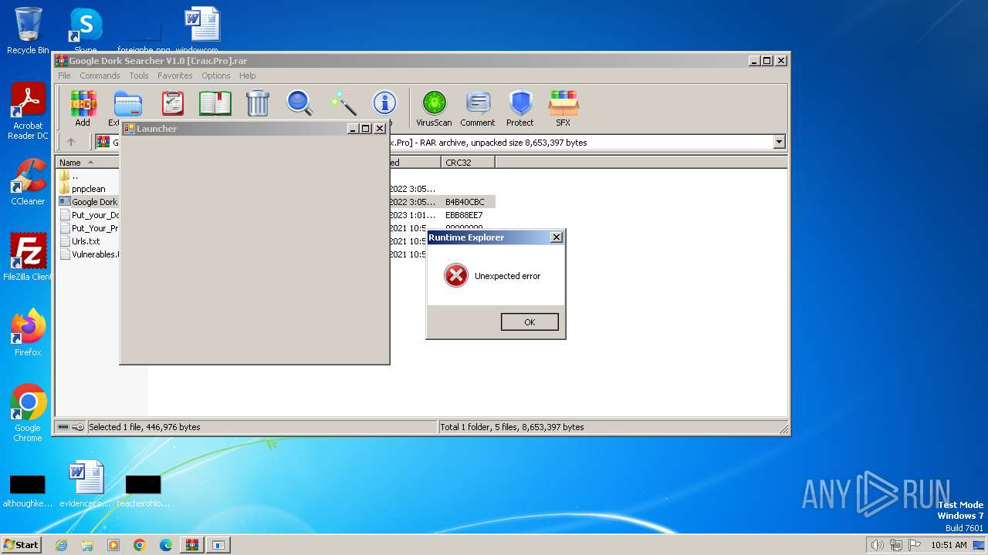Image resolution: width=988 pixels, height=555 pixels.
Task: Click the WinRAR taskbar button
Action: (x=191, y=545)
